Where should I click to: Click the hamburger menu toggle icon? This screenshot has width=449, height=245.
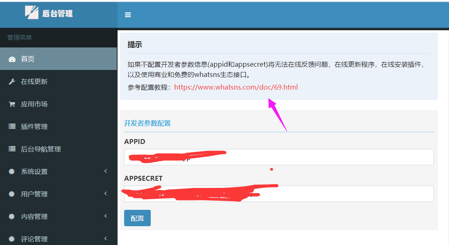(128, 15)
